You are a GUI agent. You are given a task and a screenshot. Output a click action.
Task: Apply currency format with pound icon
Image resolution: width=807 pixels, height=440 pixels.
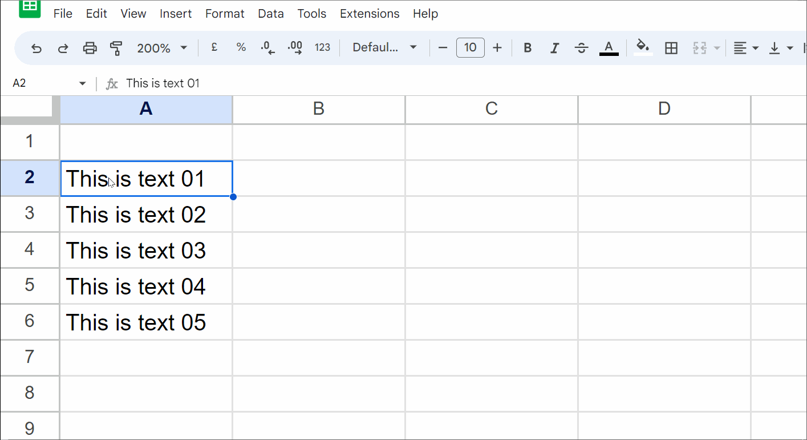(214, 48)
